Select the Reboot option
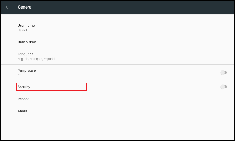Image resolution: width=235 pixels, height=141 pixels. coord(117,99)
